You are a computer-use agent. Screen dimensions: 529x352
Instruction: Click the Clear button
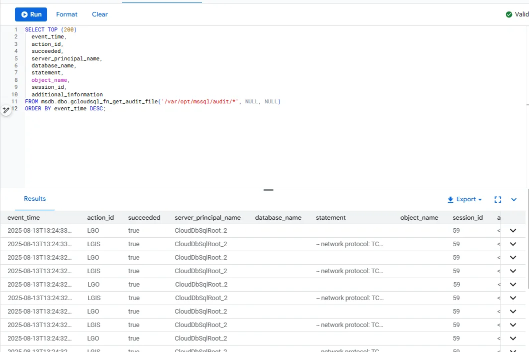click(99, 14)
